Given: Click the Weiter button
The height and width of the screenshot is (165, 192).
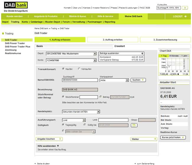Looking at the screenshot, I should pyautogui.click(x=144, y=139).
